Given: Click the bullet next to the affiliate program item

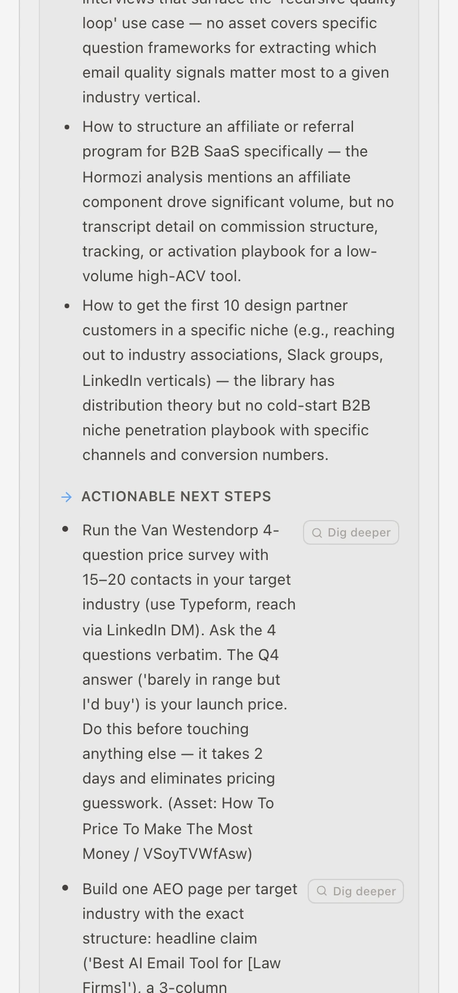Looking at the screenshot, I should click(x=66, y=127).
